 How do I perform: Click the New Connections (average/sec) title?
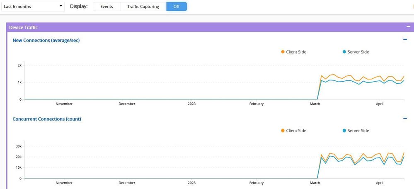click(x=46, y=40)
